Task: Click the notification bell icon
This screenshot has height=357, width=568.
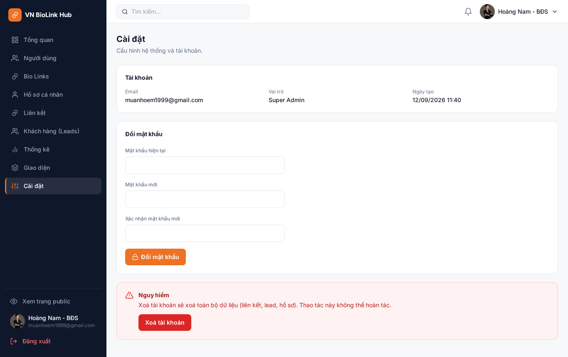Action: (x=468, y=12)
